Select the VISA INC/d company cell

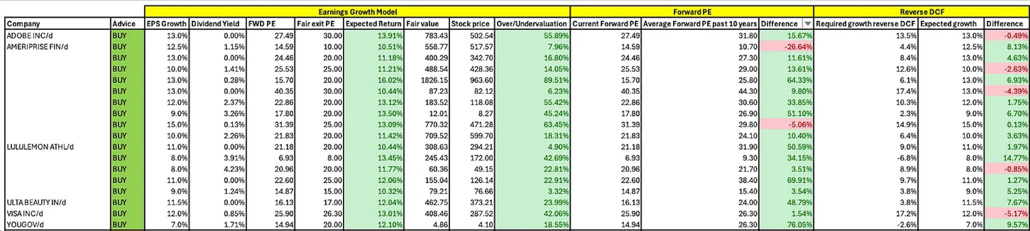pos(57,213)
